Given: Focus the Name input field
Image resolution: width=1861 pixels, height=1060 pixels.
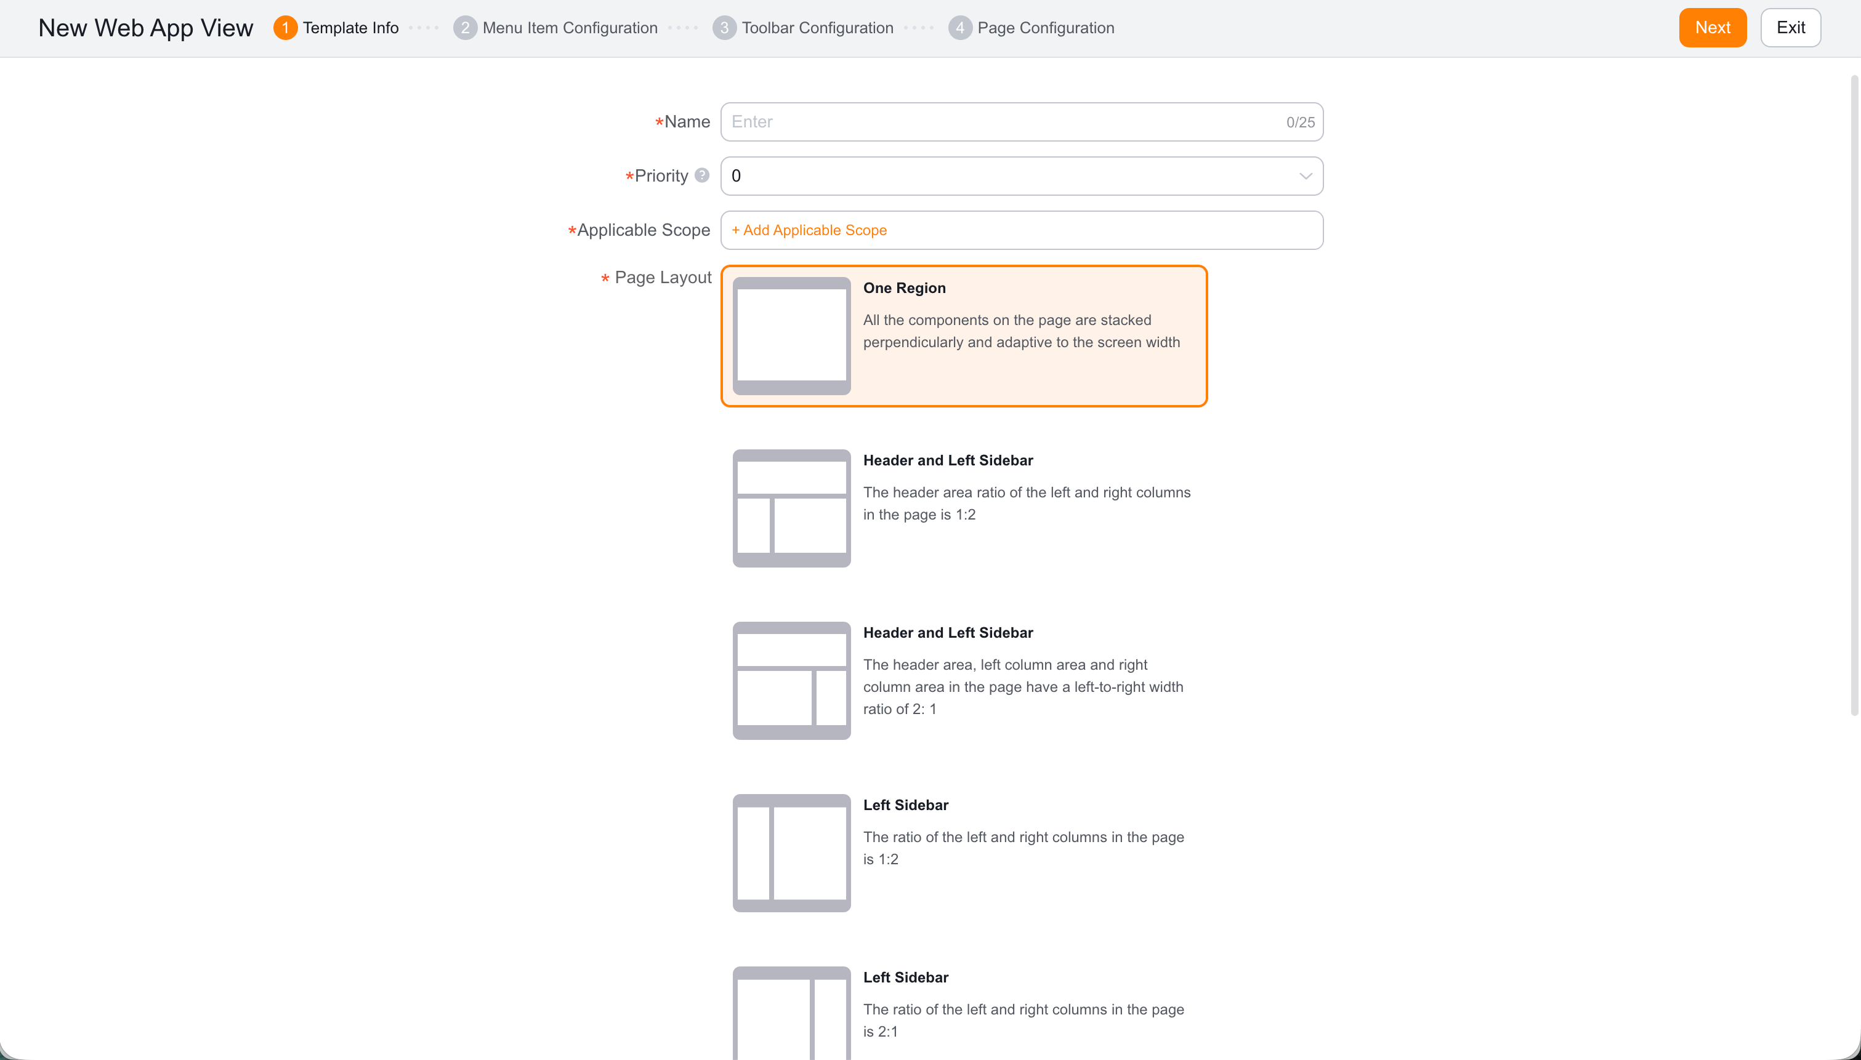Looking at the screenshot, I should (x=1022, y=122).
